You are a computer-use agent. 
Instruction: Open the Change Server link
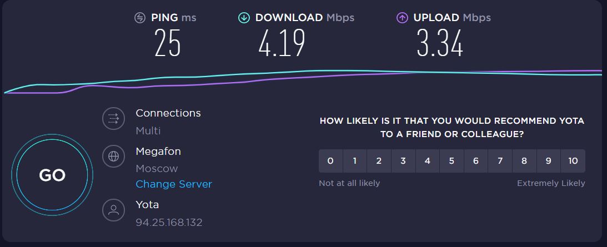click(x=174, y=184)
